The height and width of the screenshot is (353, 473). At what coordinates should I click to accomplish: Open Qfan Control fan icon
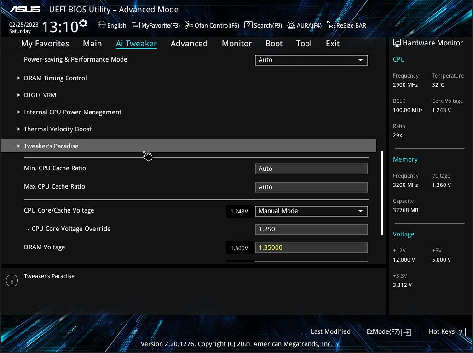pyautogui.click(x=189, y=25)
